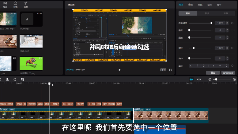Click the fullscreen preview icon
The image size is (238, 134).
coord(171,70)
